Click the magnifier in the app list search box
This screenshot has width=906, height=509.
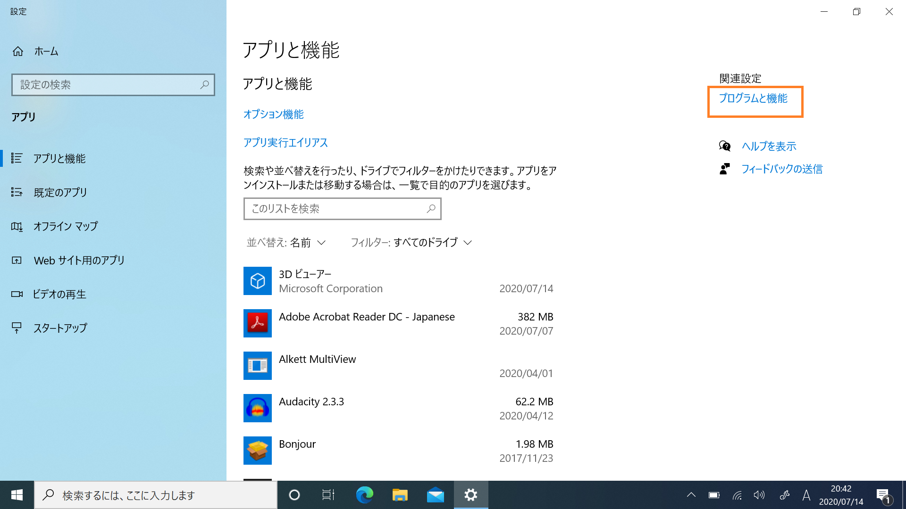pyautogui.click(x=431, y=209)
